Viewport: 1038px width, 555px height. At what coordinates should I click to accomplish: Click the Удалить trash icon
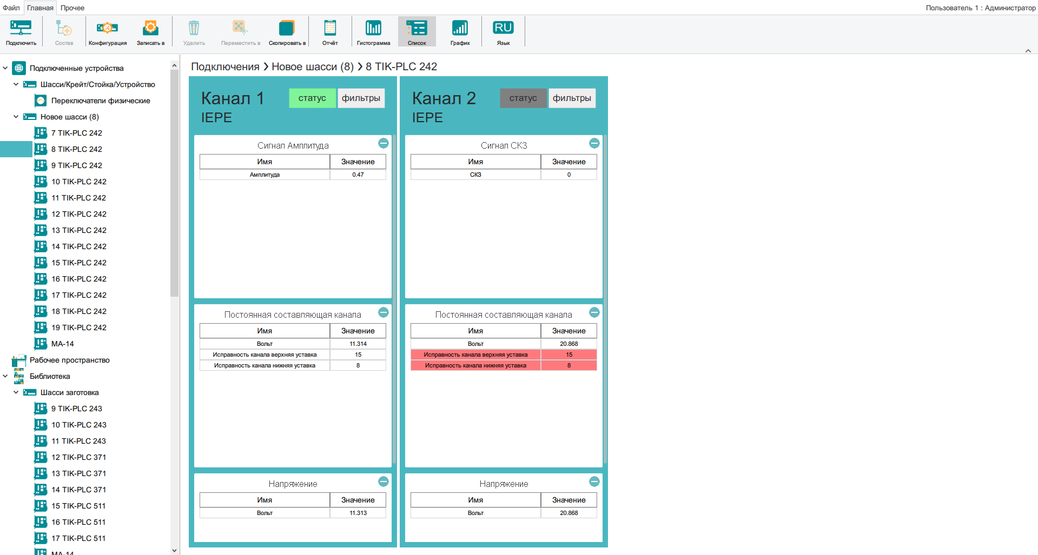pos(194,32)
